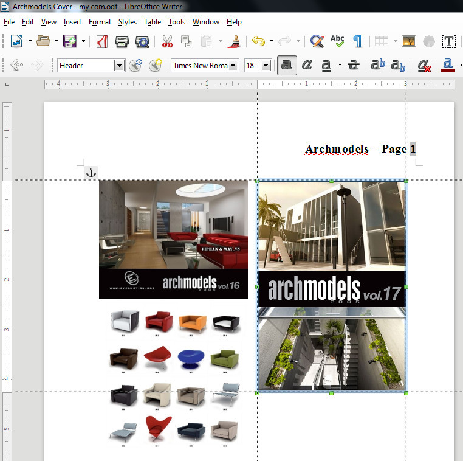
Task: Click the Insert Table icon
Action: (382, 41)
